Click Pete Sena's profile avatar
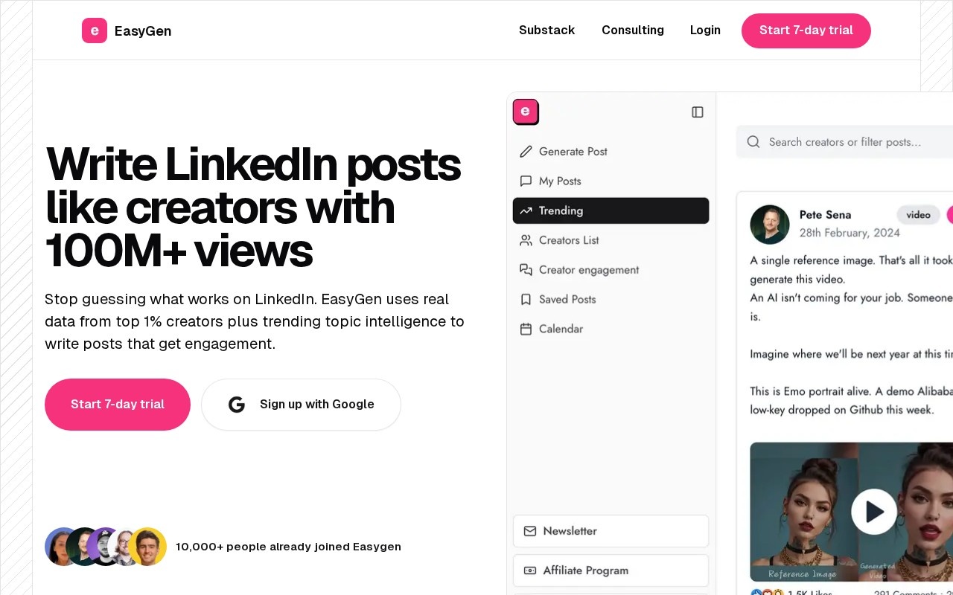This screenshot has width=953, height=595. pos(770,225)
